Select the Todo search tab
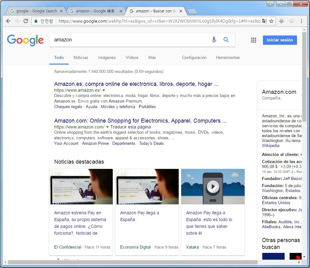The width and height of the screenshot is (310, 268). click(59, 57)
